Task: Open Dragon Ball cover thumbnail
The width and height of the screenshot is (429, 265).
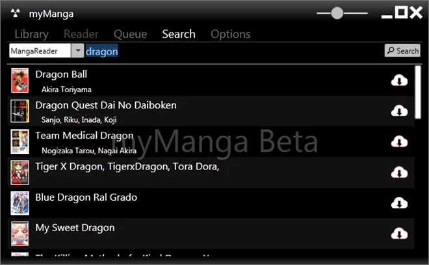Action: [19, 81]
